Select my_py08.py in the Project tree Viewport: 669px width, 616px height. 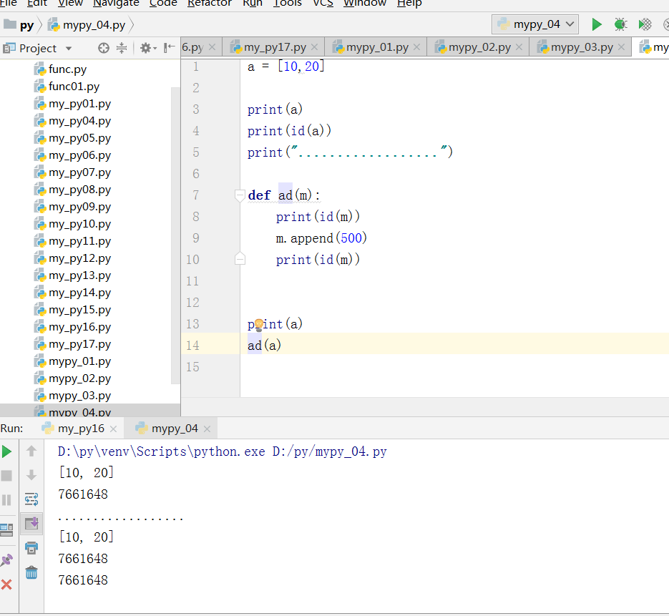(x=79, y=190)
